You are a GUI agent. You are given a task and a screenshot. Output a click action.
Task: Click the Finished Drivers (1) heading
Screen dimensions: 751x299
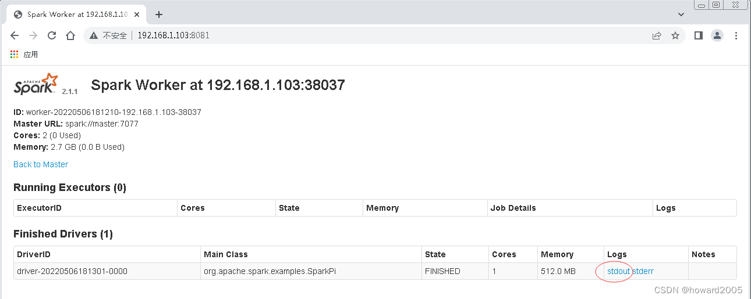point(63,234)
